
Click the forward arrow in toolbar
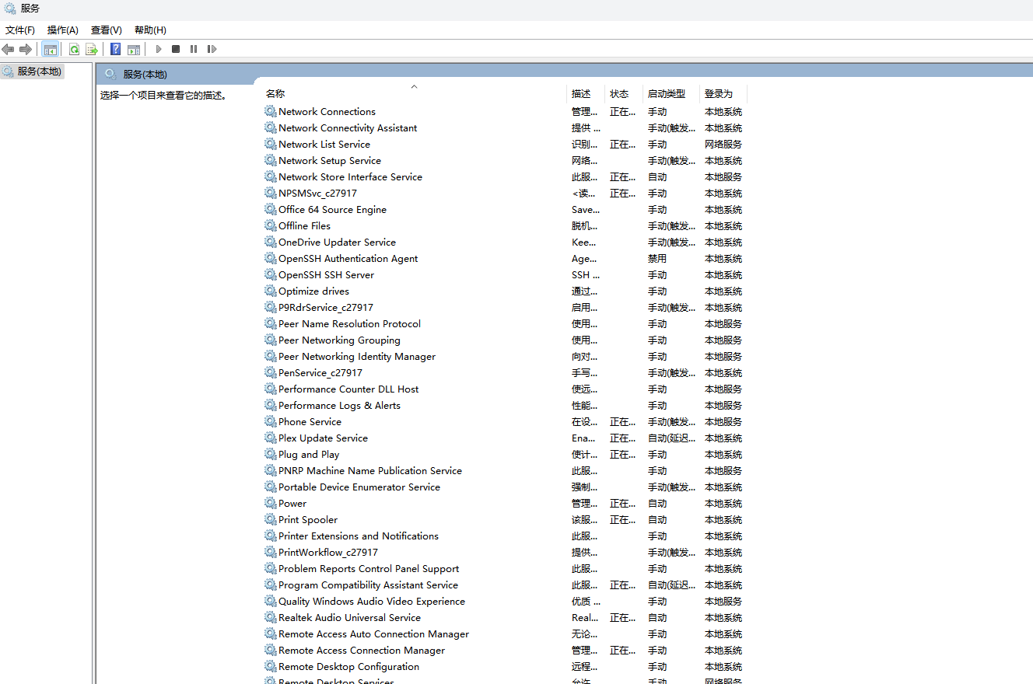pos(26,49)
